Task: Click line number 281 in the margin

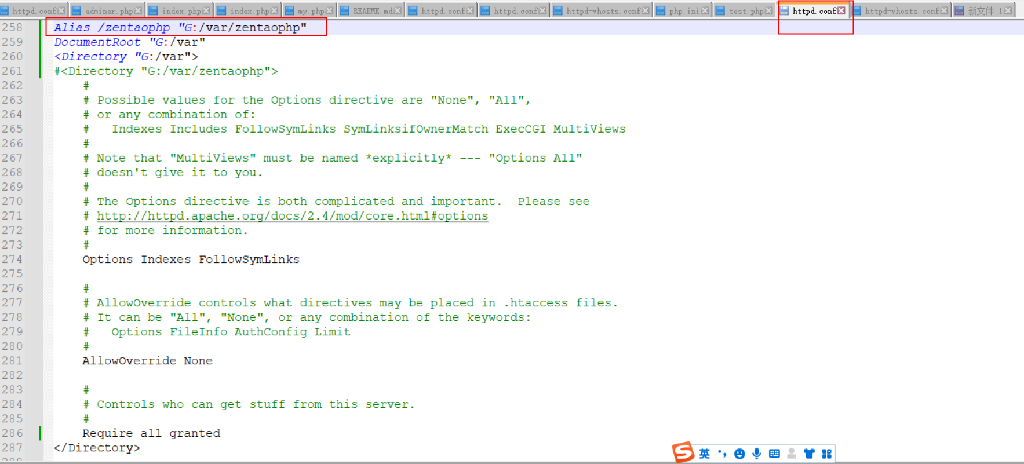Action: click(12, 361)
